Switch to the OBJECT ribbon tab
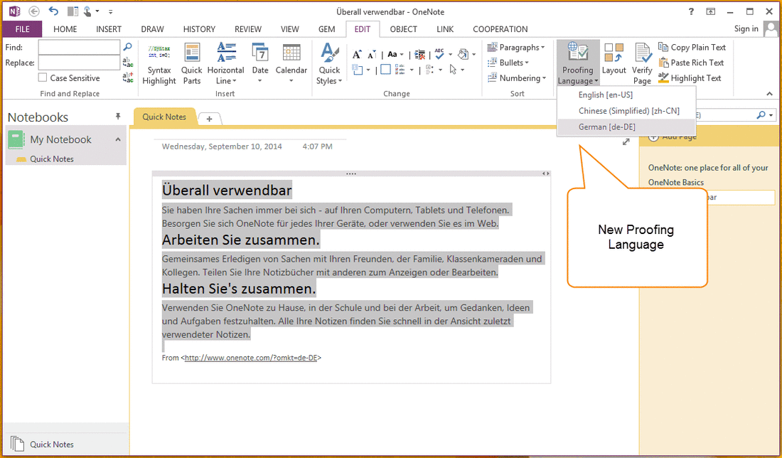This screenshot has width=782, height=458. 404,29
